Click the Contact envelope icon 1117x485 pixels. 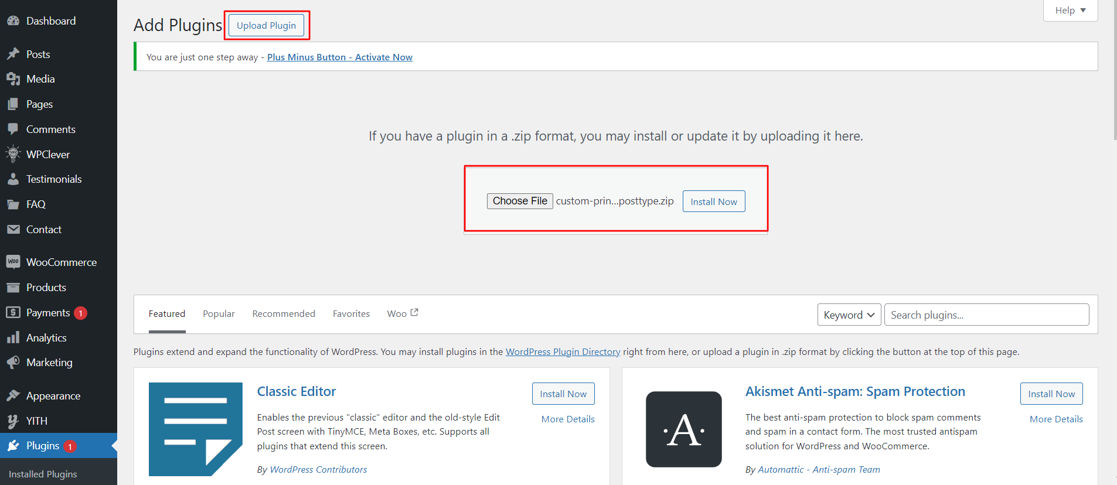(x=13, y=230)
